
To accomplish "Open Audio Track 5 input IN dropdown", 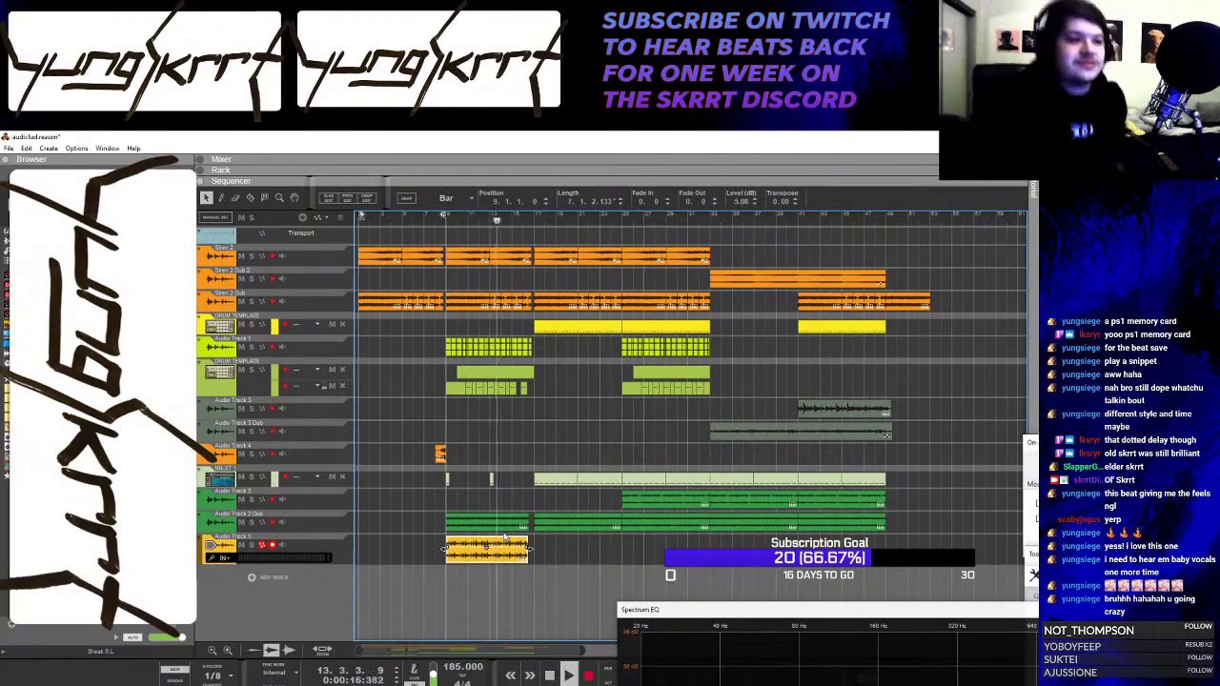I will [227, 558].
